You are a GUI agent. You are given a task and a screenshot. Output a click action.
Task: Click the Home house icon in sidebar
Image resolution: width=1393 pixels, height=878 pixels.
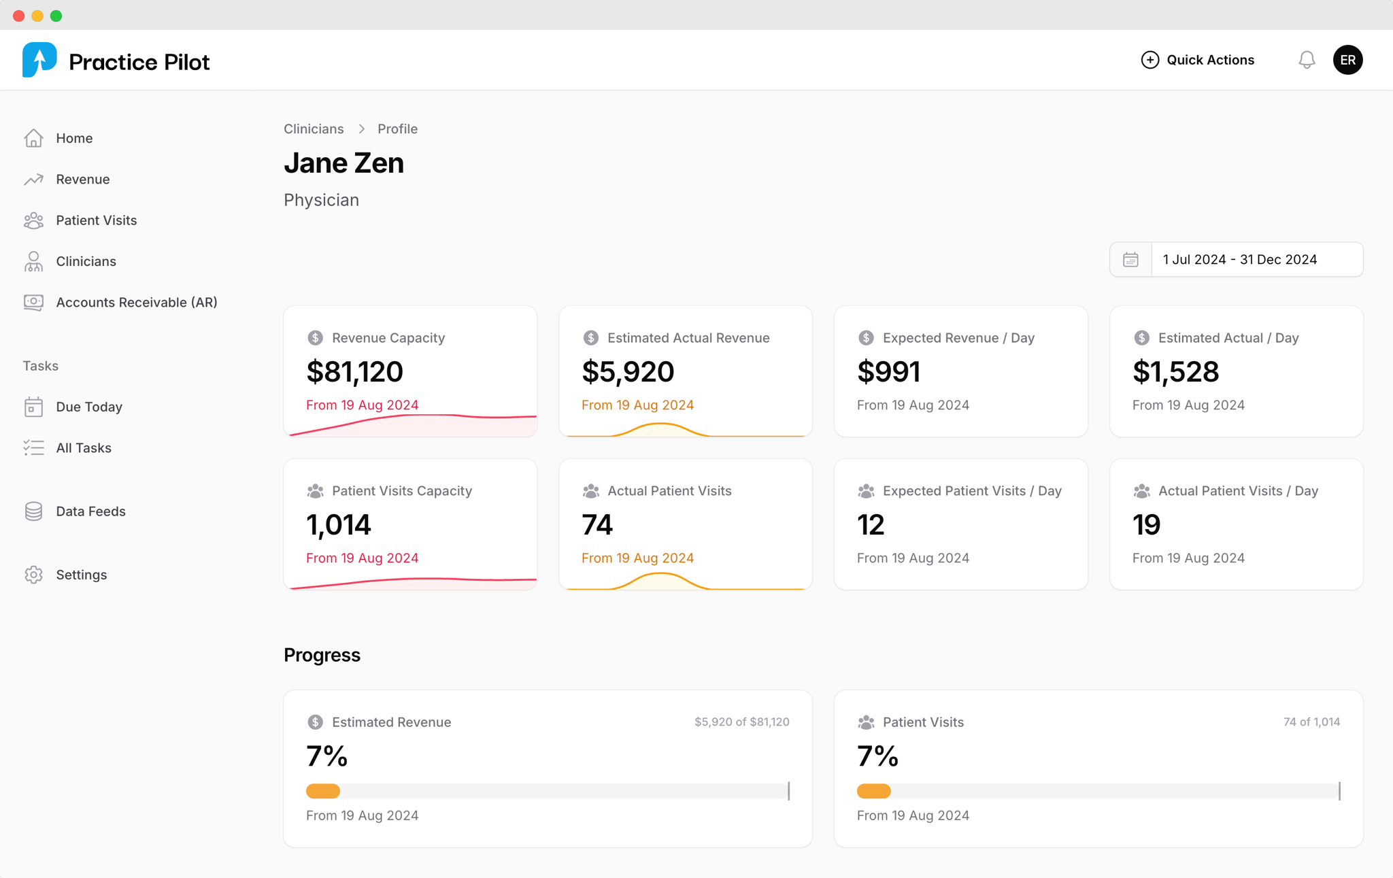coord(33,138)
